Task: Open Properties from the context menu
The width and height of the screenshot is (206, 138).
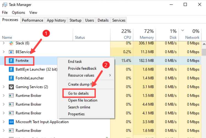Action: pos(76,114)
